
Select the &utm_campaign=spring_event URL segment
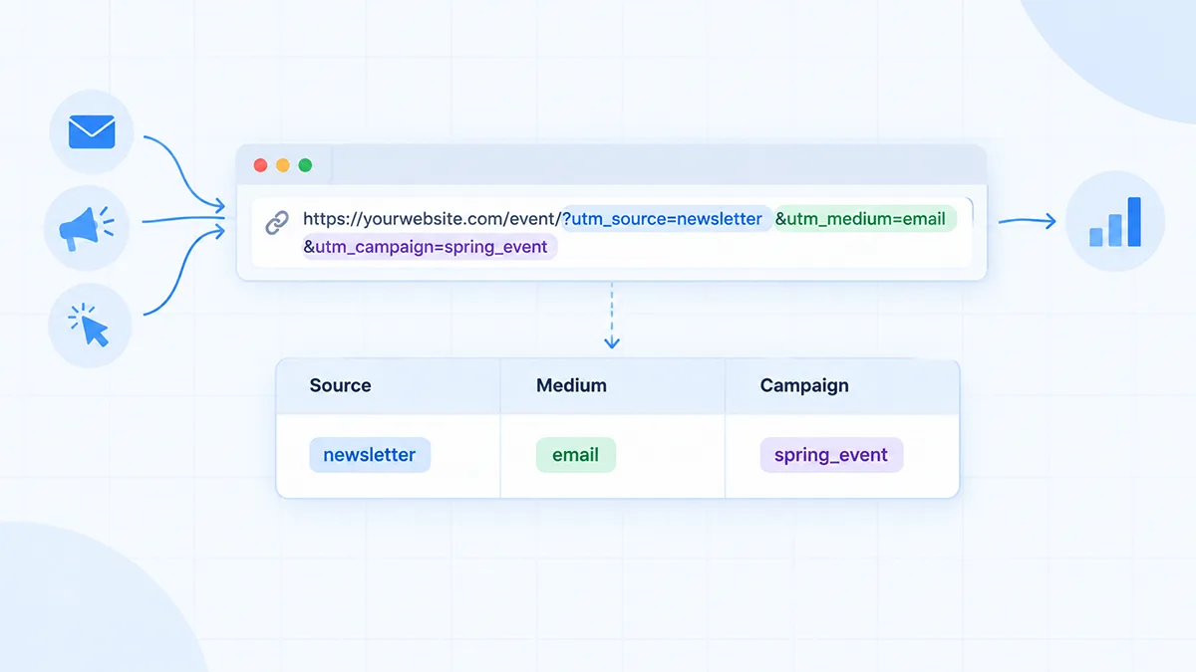click(x=430, y=247)
